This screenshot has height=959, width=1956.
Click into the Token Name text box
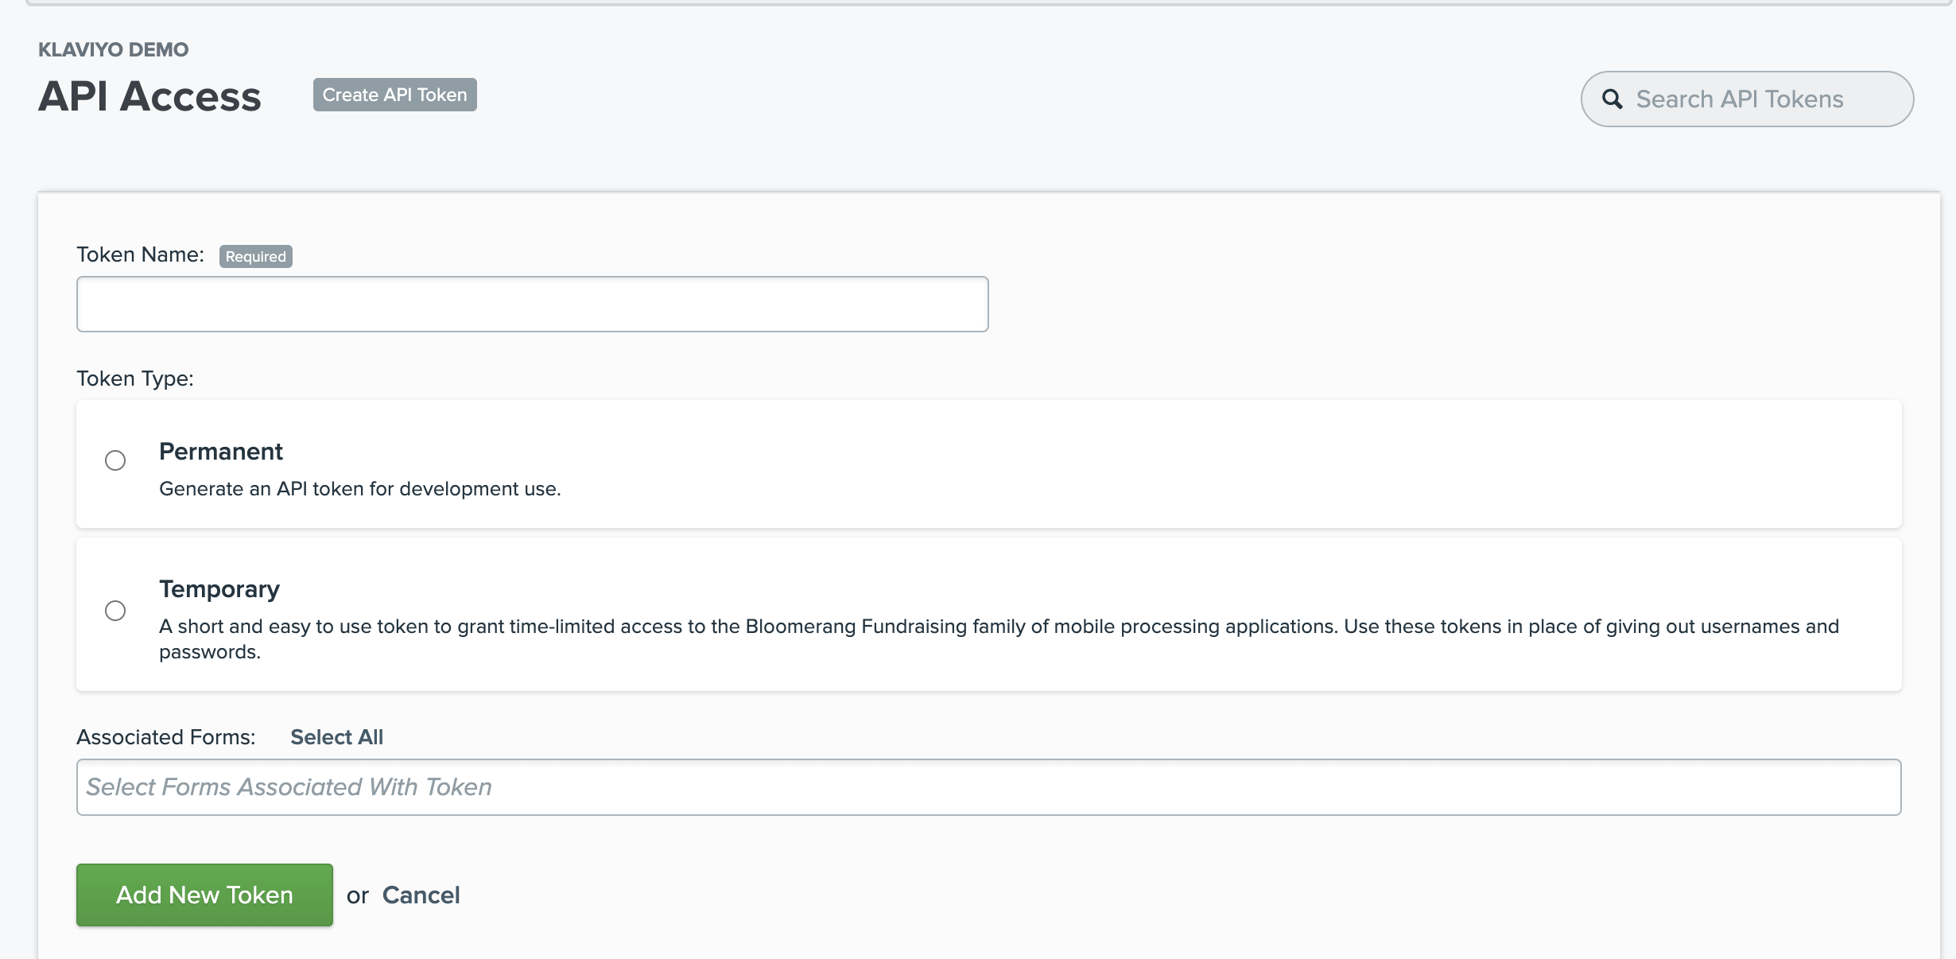(532, 304)
